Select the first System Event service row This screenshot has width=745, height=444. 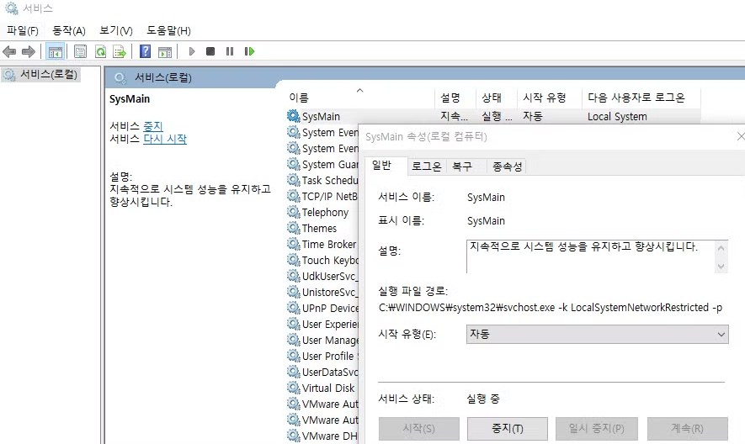322,133
